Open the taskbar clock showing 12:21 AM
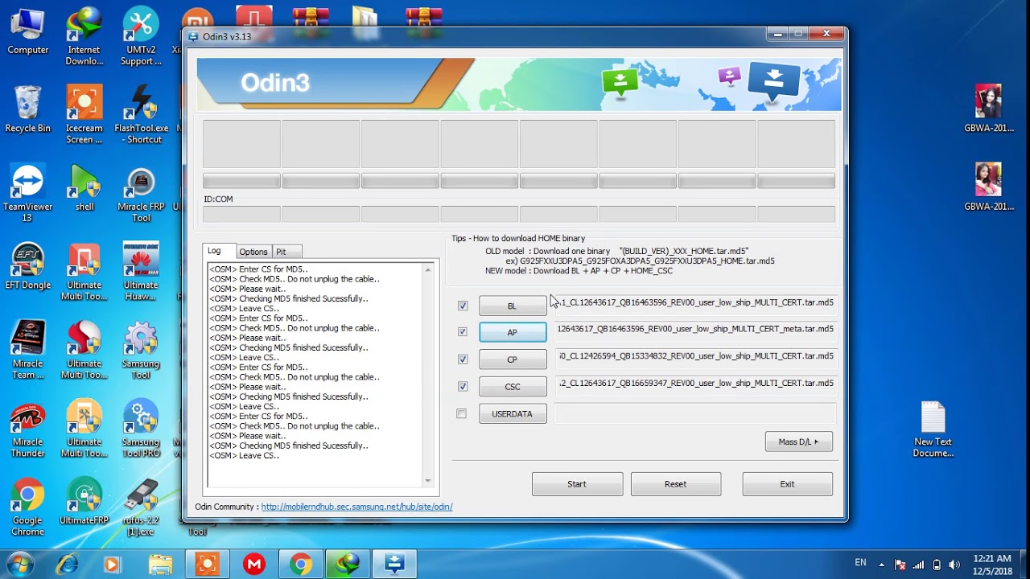This screenshot has width=1030, height=579. 992,565
